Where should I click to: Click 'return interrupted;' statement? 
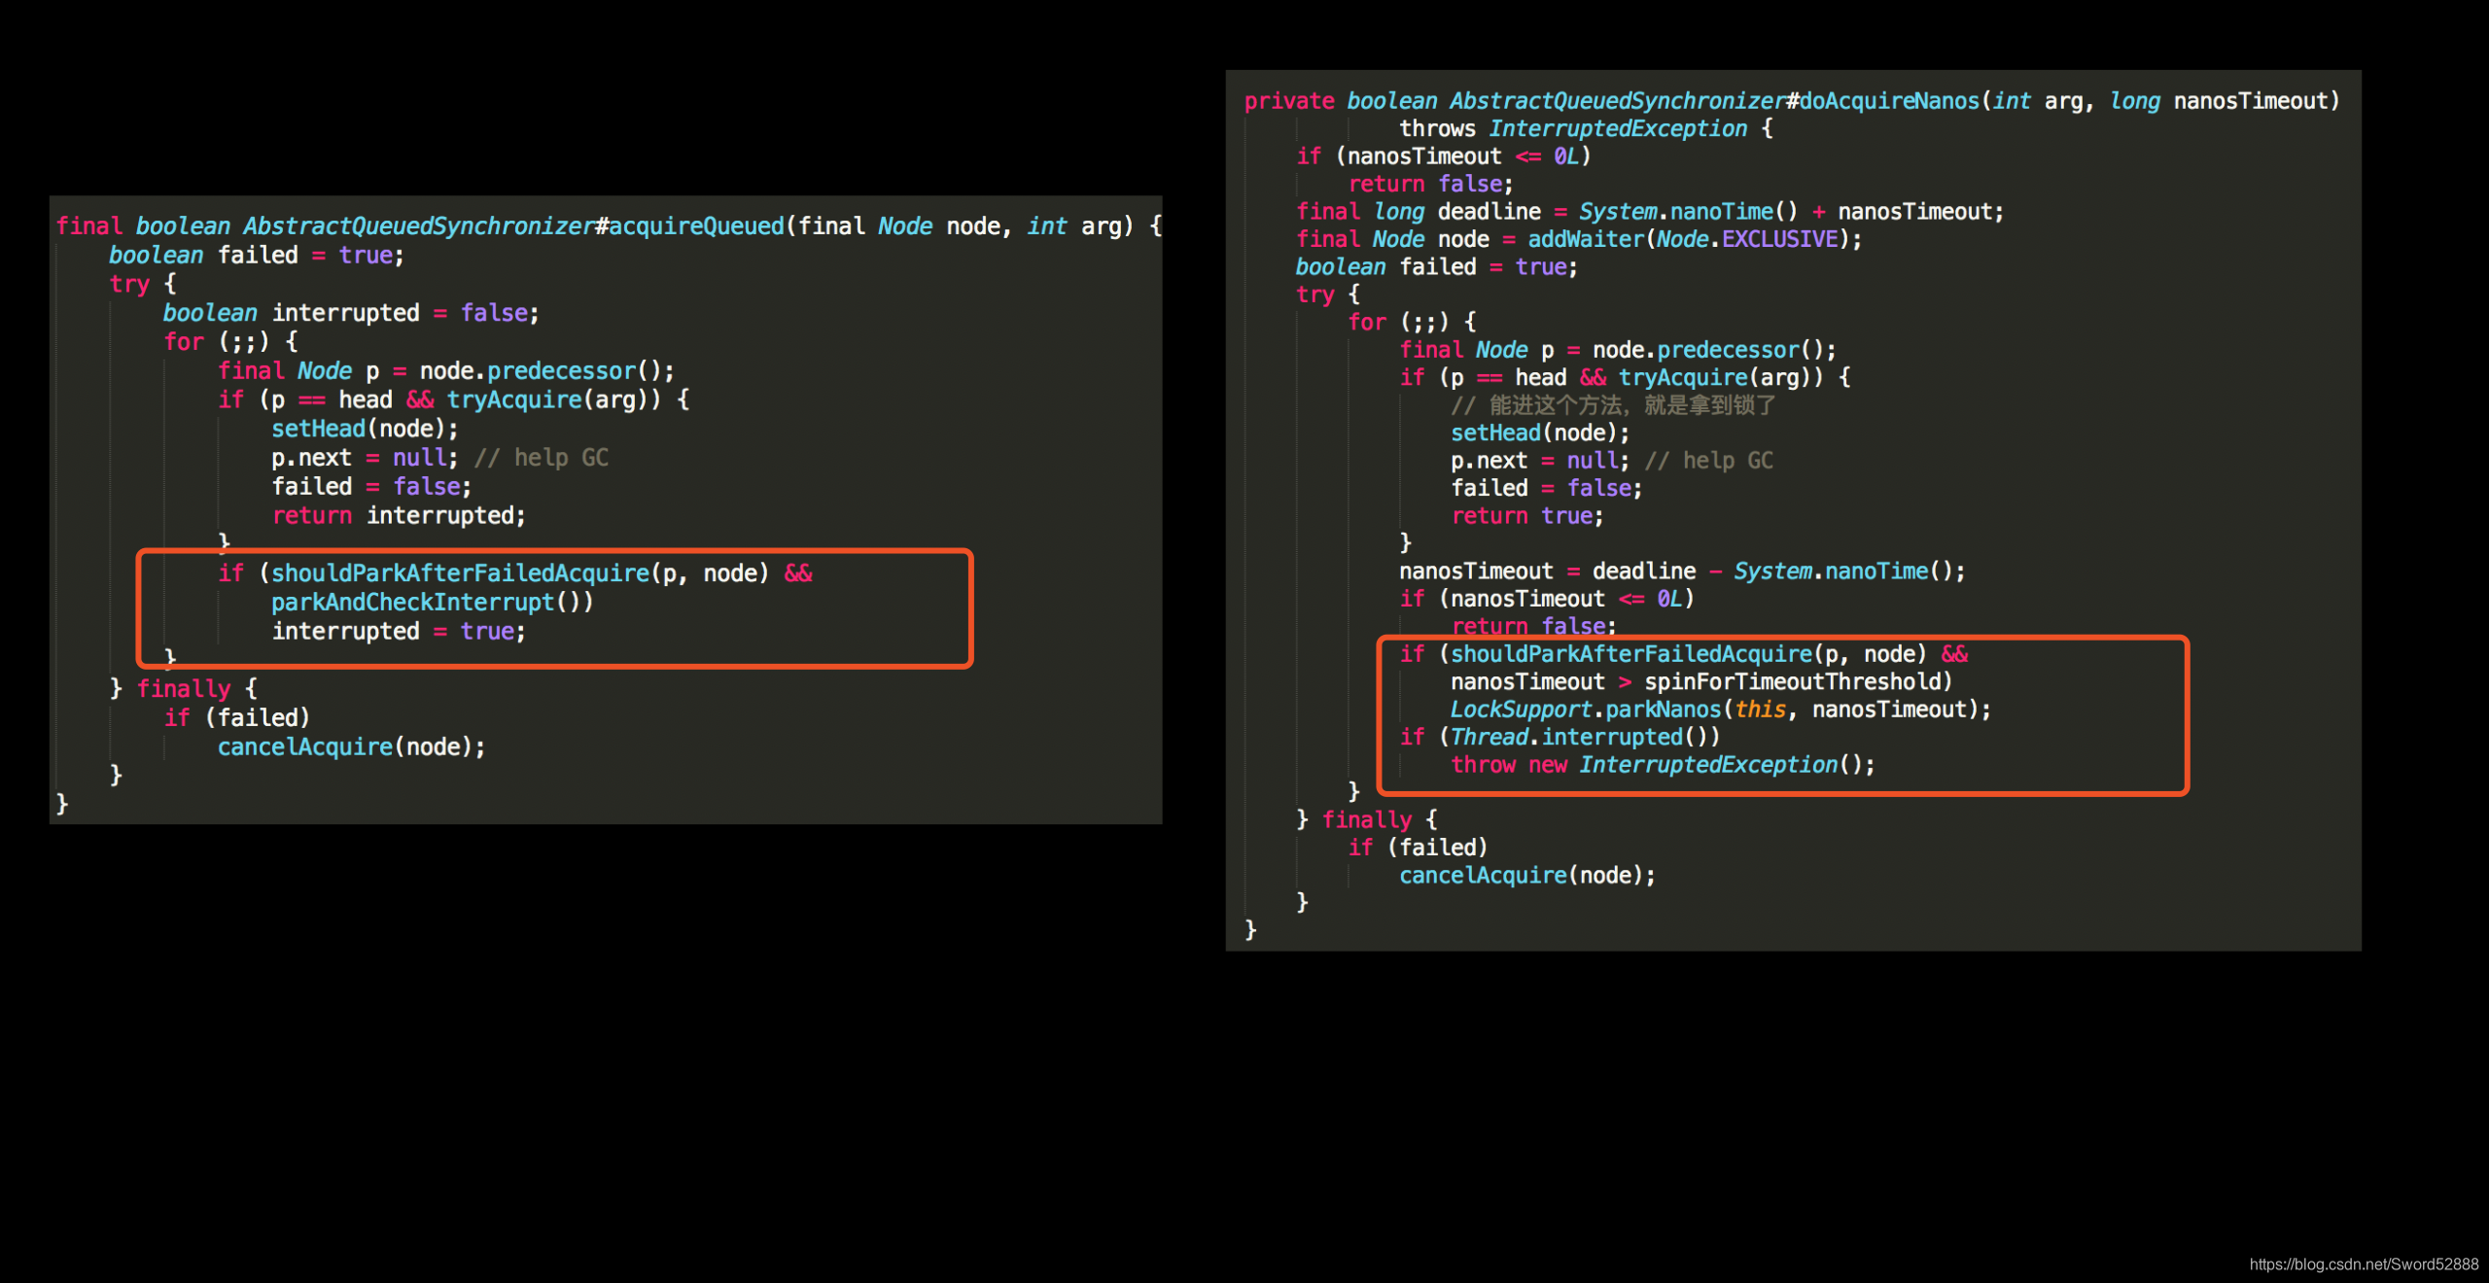click(x=399, y=515)
